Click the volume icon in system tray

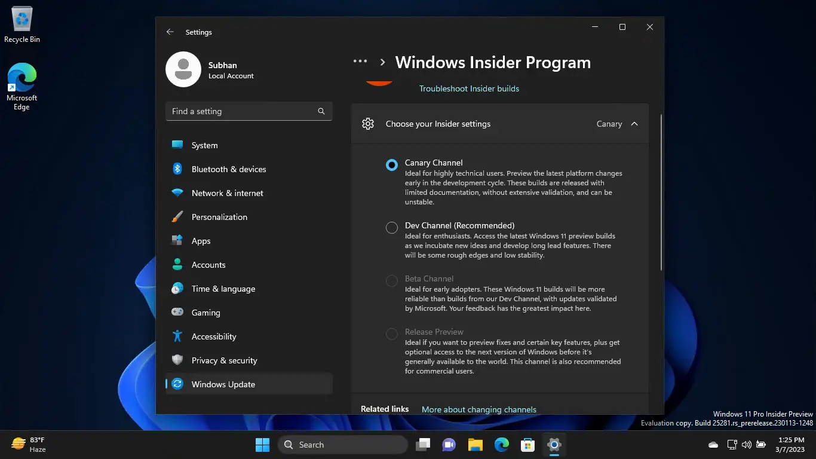747,445
